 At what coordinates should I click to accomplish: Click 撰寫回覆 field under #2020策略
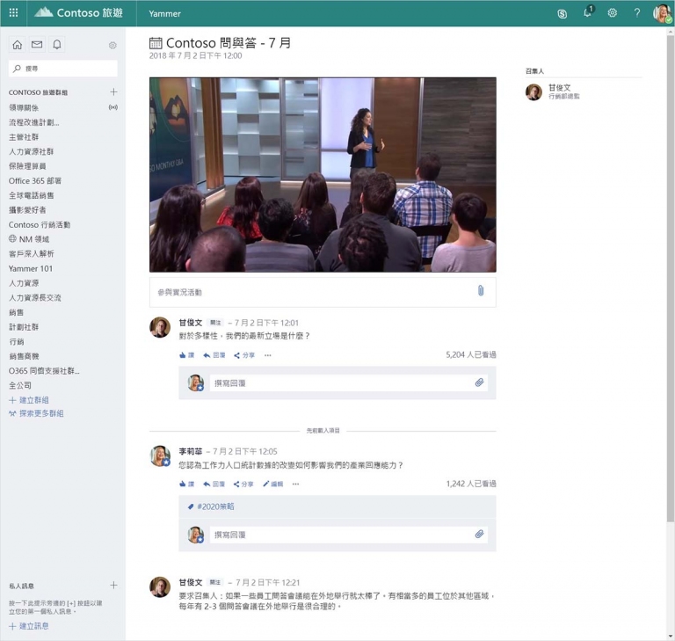coord(349,535)
